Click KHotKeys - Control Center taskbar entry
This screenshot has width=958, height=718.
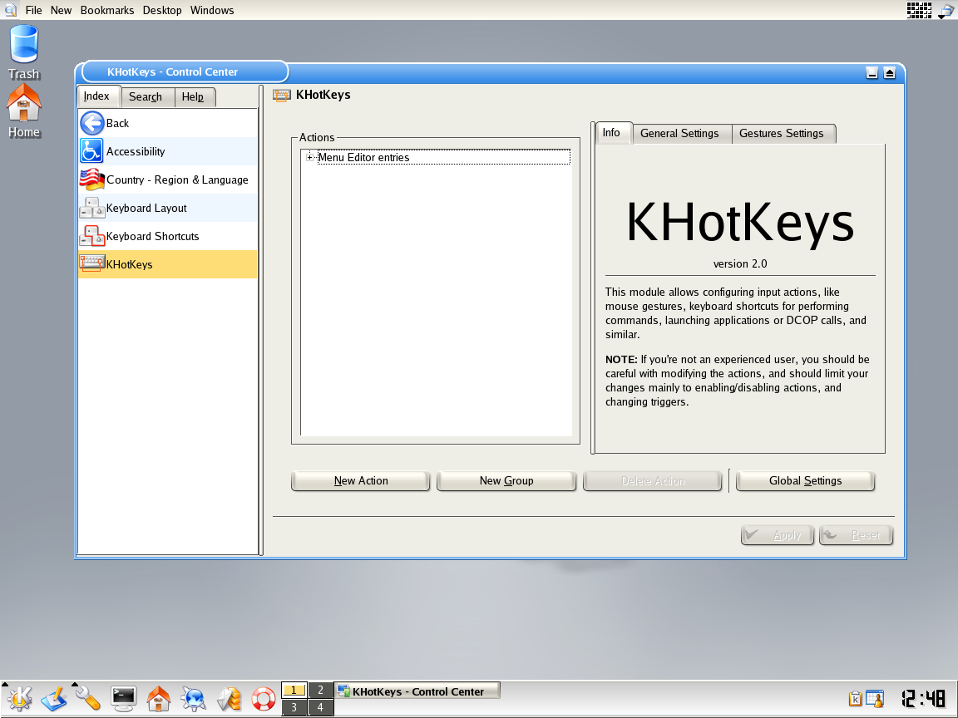point(417,691)
